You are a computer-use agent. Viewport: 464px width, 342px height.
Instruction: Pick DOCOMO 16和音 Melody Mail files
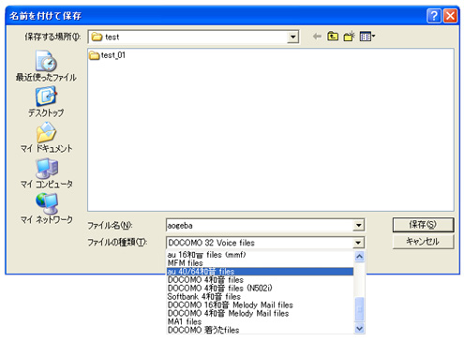point(261,305)
